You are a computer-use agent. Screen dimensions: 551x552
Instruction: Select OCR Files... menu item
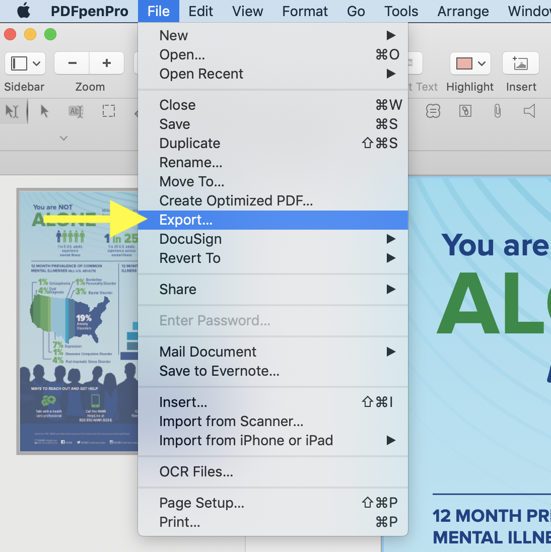tap(273, 472)
